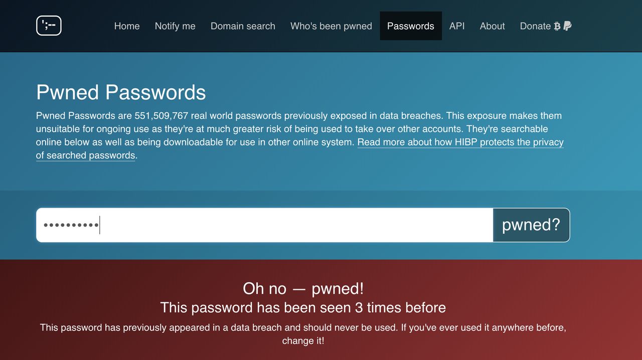
Task: Click the 'Oh no — pwned!' result heading
Action: click(x=303, y=288)
